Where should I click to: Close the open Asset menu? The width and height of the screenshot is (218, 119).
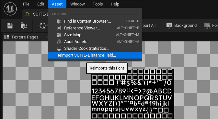57,4
